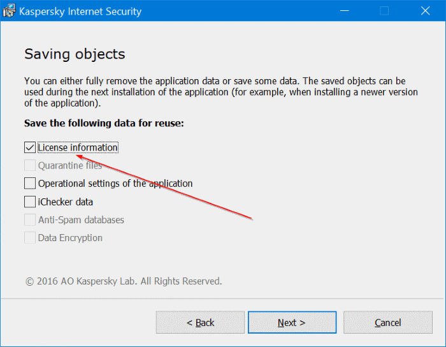The width and height of the screenshot is (446, 347).
Task: Close the Kaspersky setup dialog
Action: tap(425, 11)
